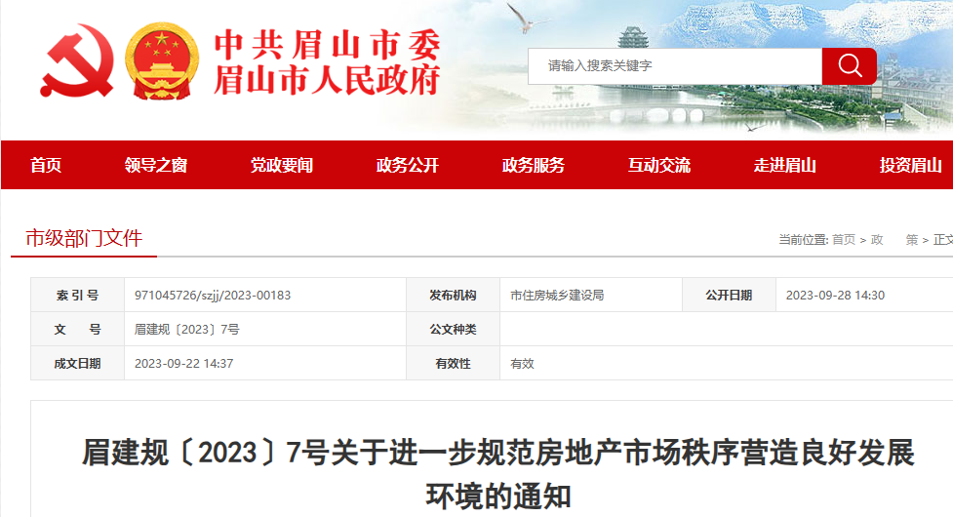Click publishing agency 市住房城乡建设局
Screen dimensions: 953x517
[557, 296]
